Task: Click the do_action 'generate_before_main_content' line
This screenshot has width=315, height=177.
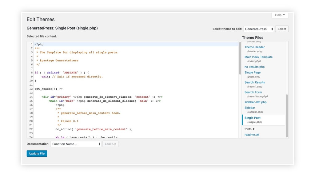Action: [94, 129]
